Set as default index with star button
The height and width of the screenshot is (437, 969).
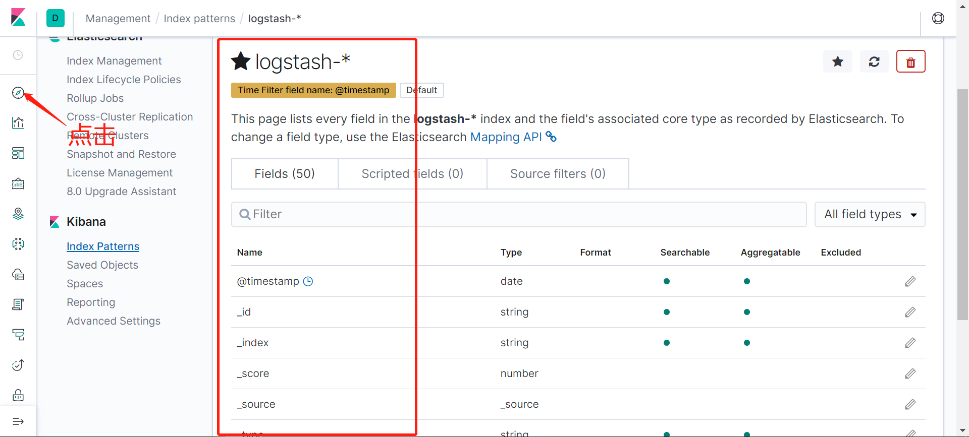point(838,61)
